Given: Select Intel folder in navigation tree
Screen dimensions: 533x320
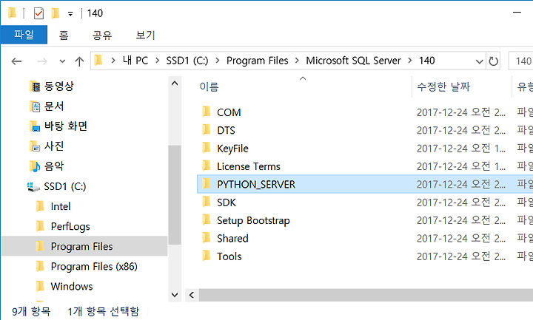Looking at the screenshot, I should tap(61, 206).
